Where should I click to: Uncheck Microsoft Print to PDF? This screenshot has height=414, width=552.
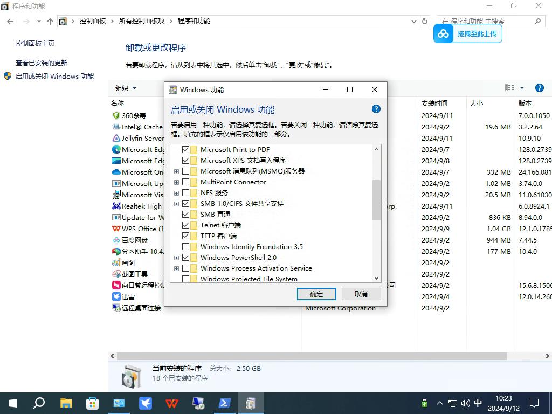(185, 150)
